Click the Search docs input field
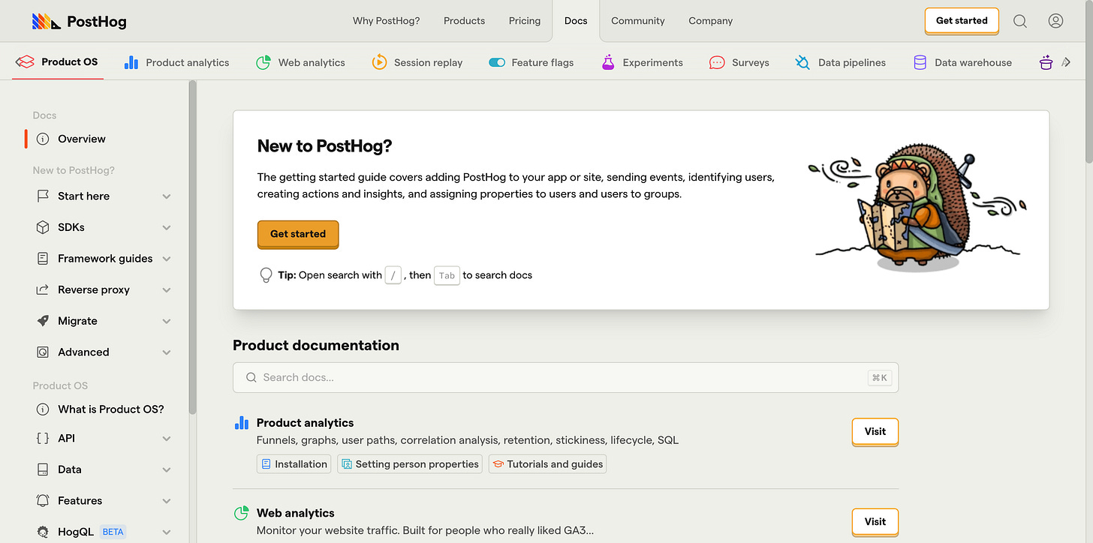The width and height of the screenshot is (1093, 543). (x=565, y=377)
